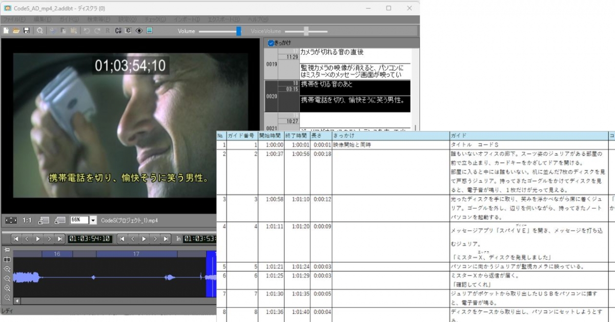Click the cell 映像開始と同時 in the table
Image resolution: width=615 pixels, height=322 pixels.
(390, 145)
